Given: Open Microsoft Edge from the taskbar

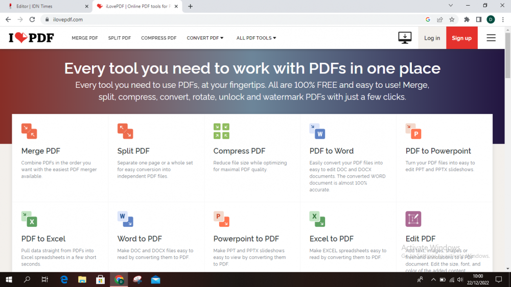Looking at the screenshot, I should pyautogui.click(x=64, y=279).
